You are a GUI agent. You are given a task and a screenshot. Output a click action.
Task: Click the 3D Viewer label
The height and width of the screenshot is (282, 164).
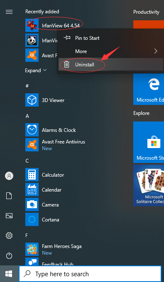(53, 100)
